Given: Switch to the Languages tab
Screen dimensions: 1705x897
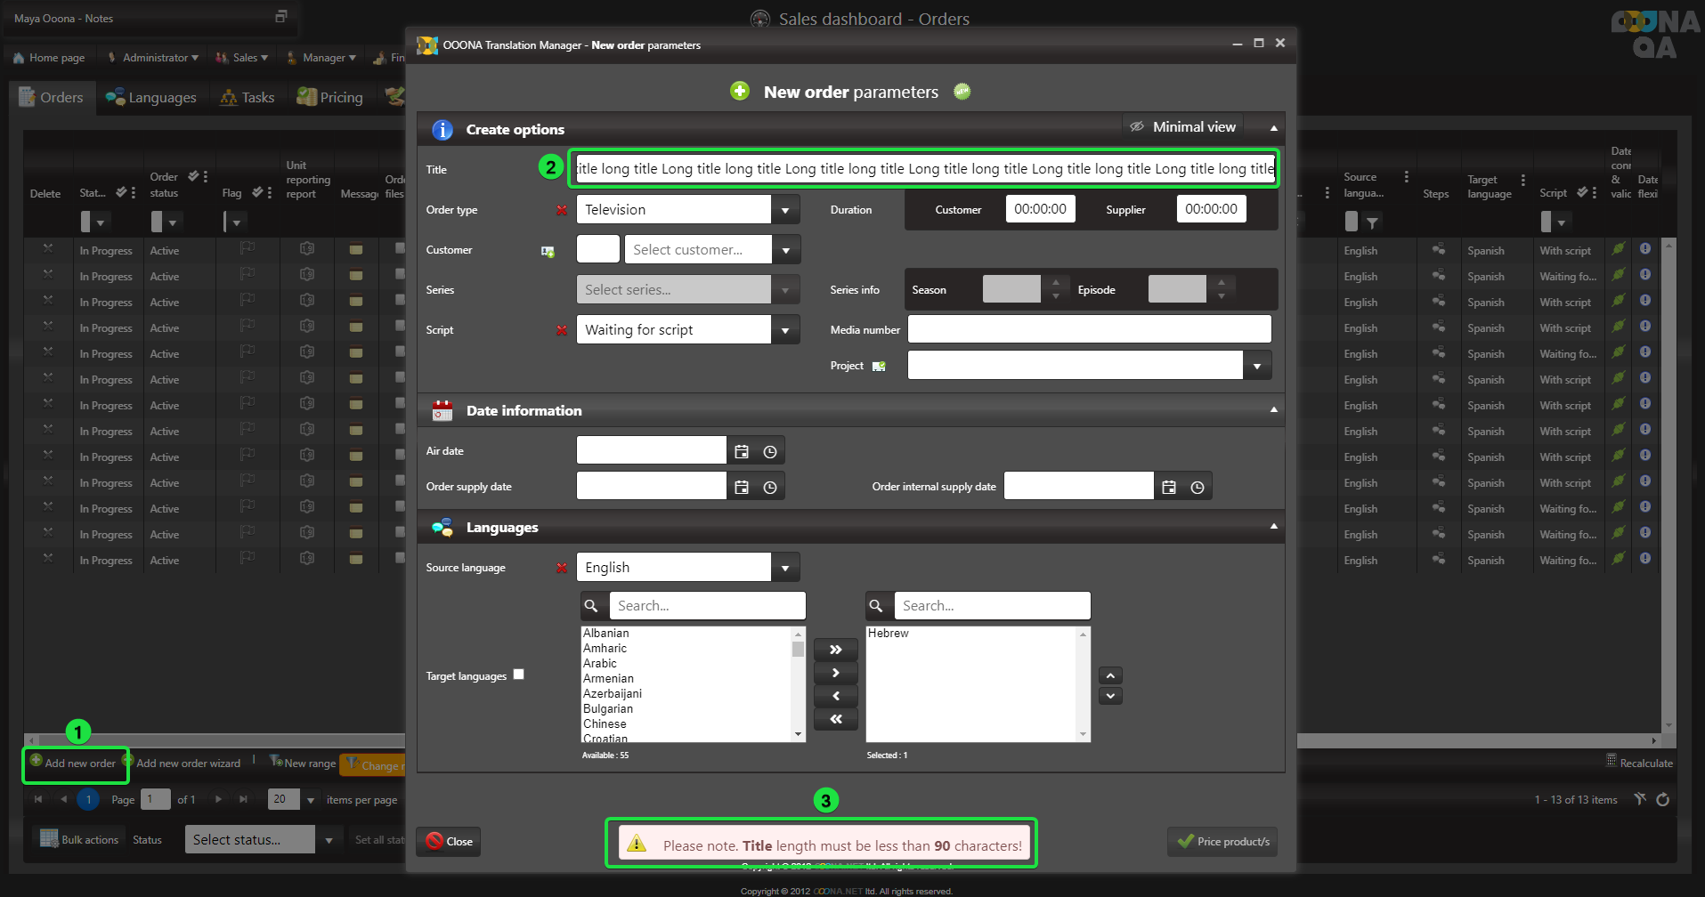Looking at the screenshot, I should [151, 98].
